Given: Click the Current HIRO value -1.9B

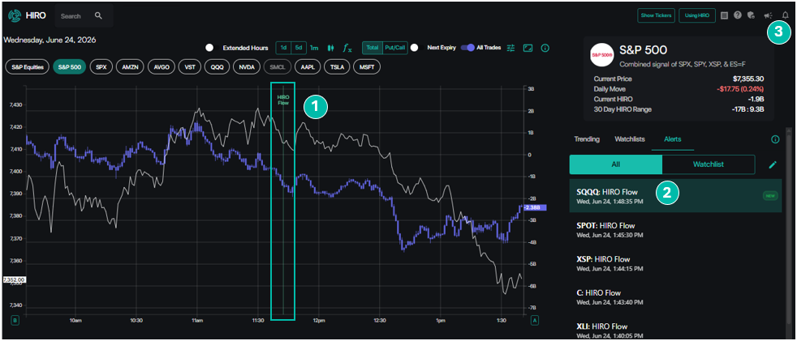Looking at the screenshot, I should [756, 99].
